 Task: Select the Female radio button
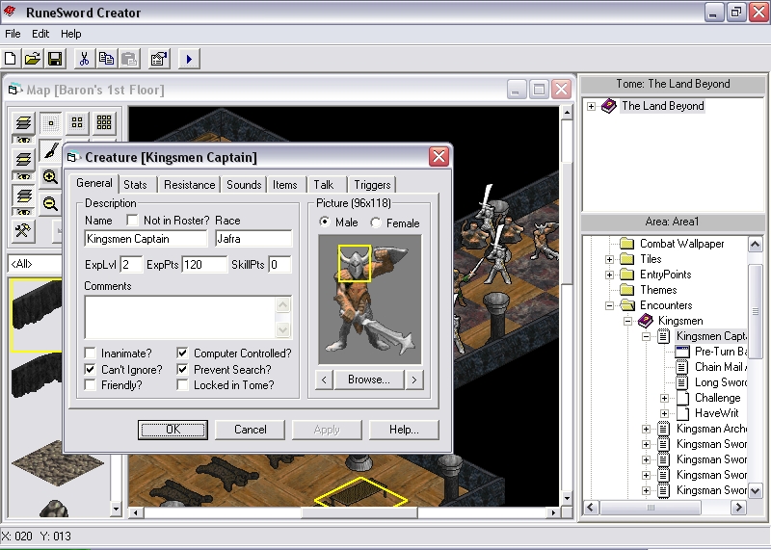pos(376,223)
